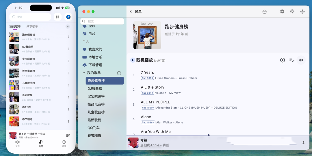Open more options for 宝宝哄睡榜 on phone
The image size is (312, 156).
[68, 61]
